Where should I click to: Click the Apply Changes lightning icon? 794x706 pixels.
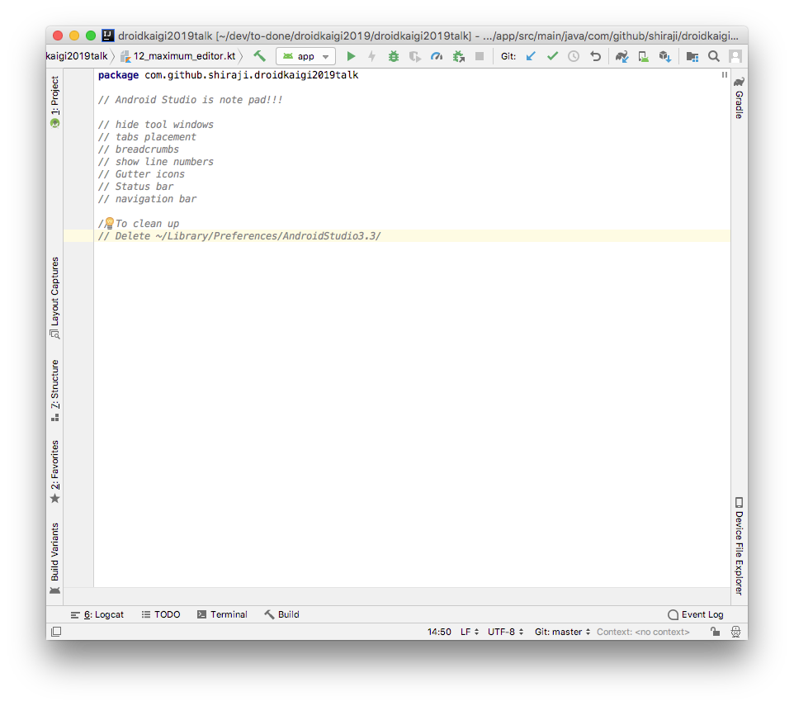tap(372, 56)
